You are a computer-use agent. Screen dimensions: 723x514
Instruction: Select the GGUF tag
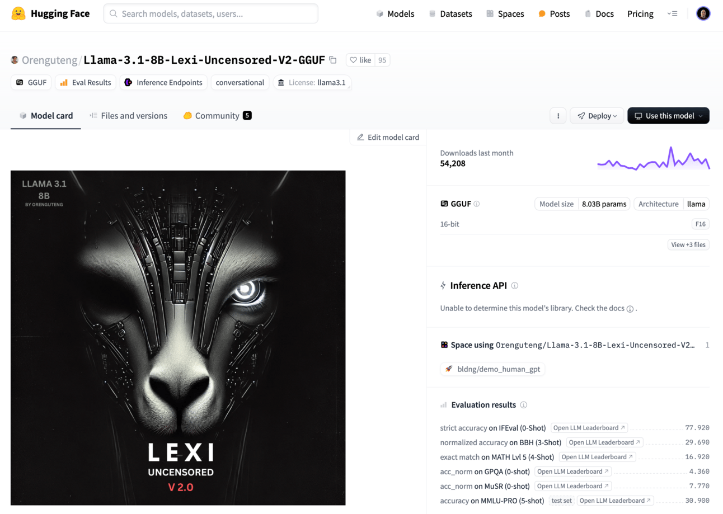click(x=31, y=82)
